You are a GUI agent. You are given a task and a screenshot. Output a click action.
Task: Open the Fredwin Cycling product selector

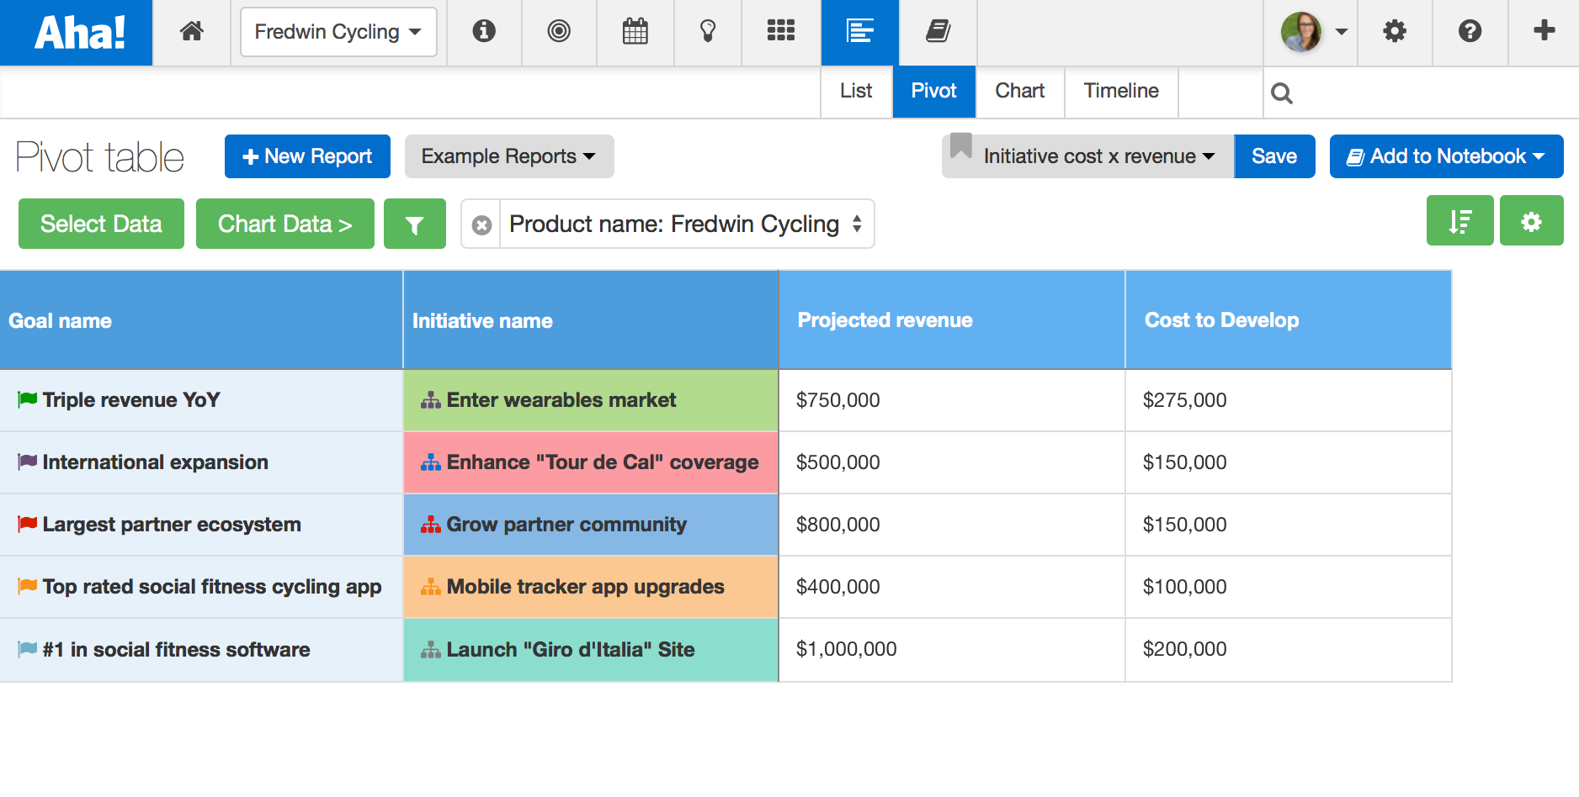pyautogui.click(x=338, y=31)
